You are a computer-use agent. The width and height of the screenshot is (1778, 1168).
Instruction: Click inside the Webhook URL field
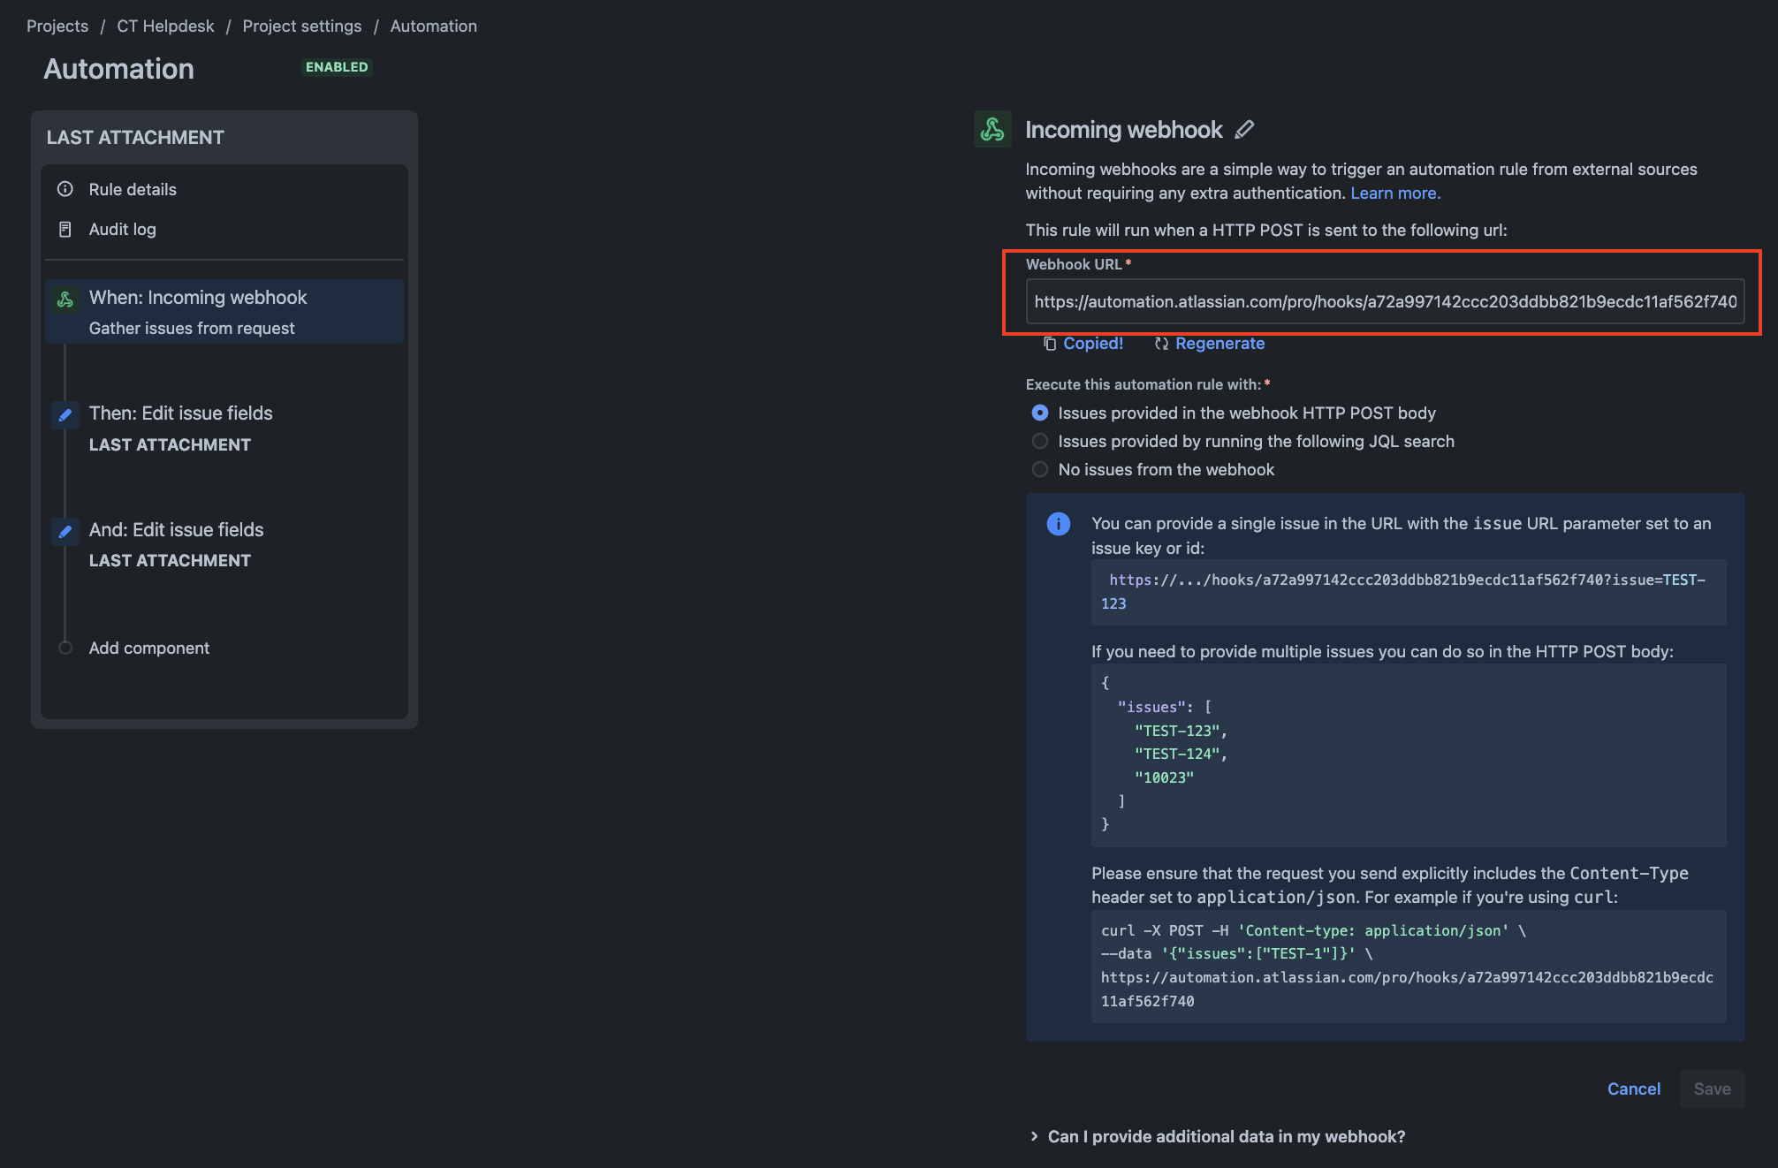[1384, 301]
